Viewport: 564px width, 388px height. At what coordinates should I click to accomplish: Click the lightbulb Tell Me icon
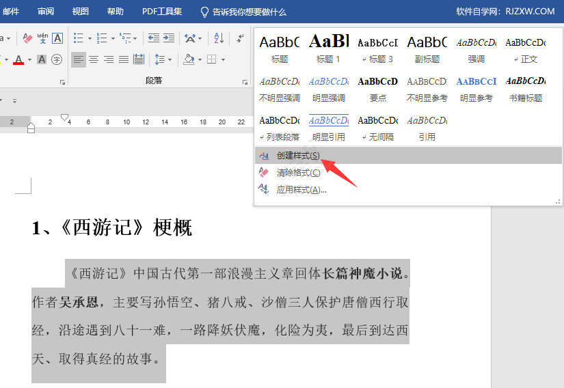pyautogui.click(x=204, y=12)
